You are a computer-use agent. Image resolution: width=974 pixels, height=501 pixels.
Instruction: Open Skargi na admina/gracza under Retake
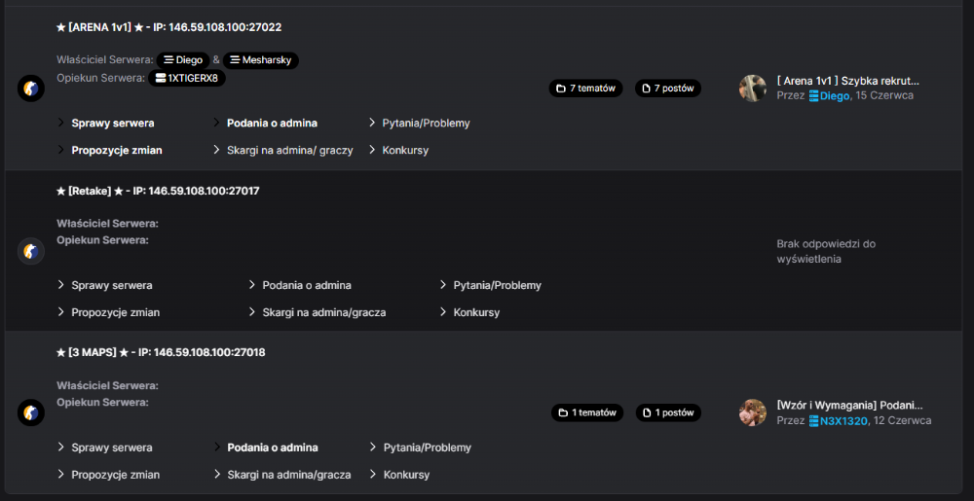pos(323,312)
